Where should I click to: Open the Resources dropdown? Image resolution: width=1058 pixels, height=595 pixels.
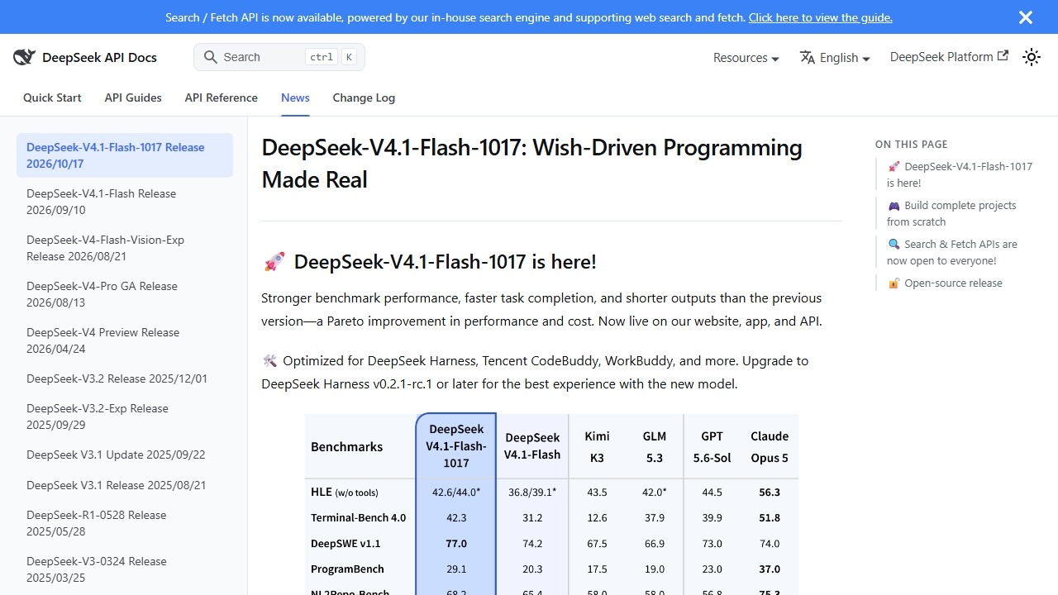[x=746, y=58]
